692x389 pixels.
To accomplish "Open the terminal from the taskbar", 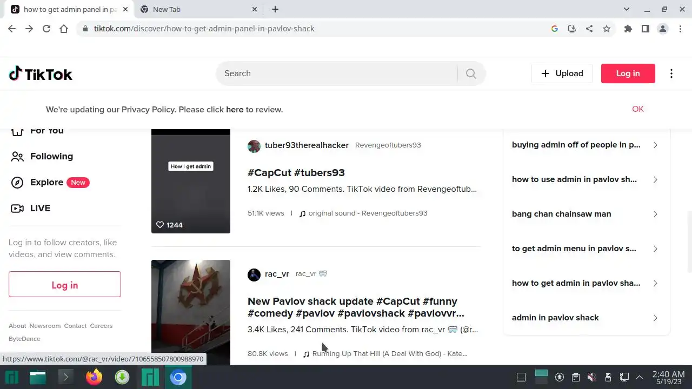I will point(66,377).
